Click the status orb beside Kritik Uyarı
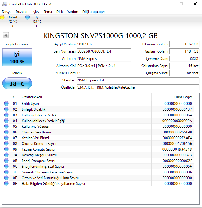The height and width of the screenshot is (208, 202). click(x=6, y=104)
